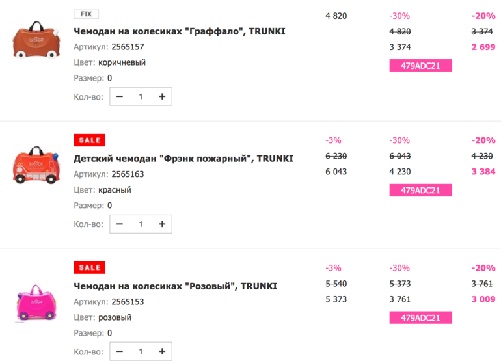Increase quantity for the pink suitcase
This screenshot has width=501, height=361.
click(x=162, y=351)
